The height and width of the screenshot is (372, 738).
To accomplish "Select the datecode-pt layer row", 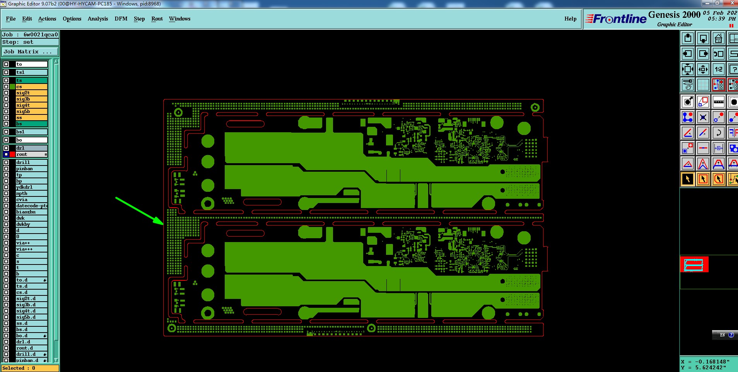I will [x=31, y=206].
